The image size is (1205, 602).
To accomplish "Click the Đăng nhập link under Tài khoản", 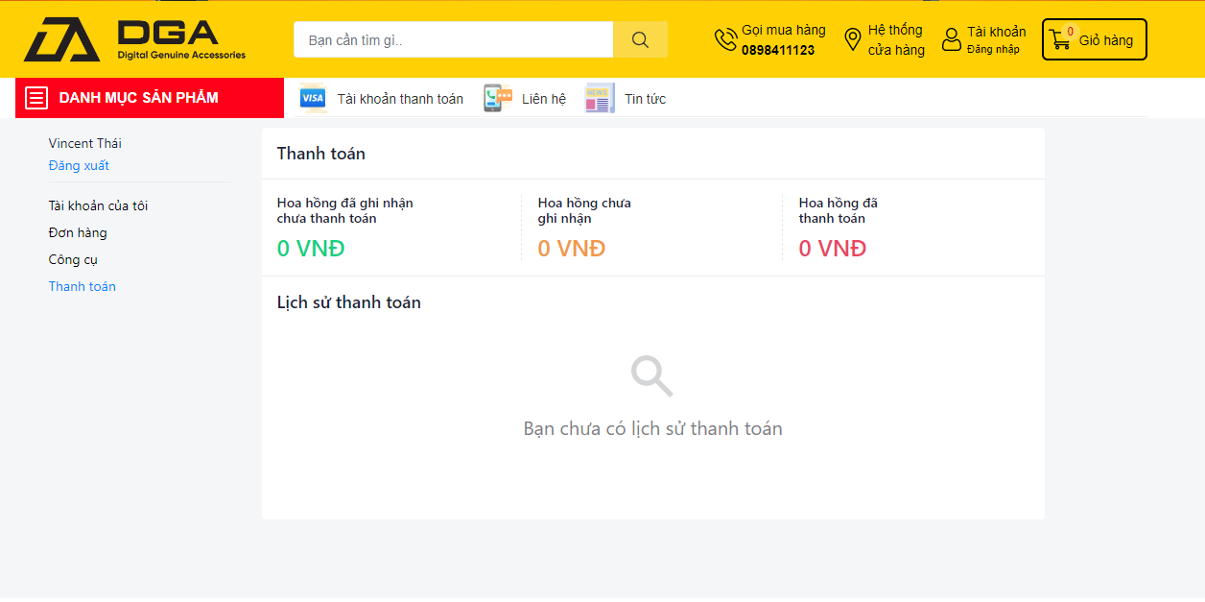I will (x=993, y=49).
